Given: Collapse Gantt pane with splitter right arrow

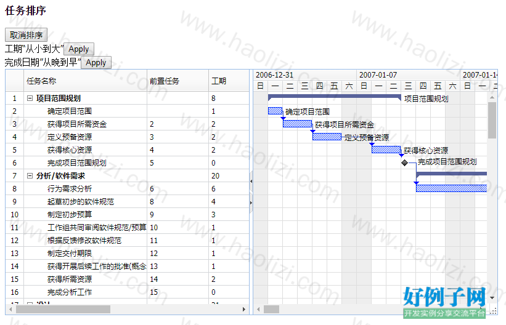Looking at the screenshot, I should 251,203.
